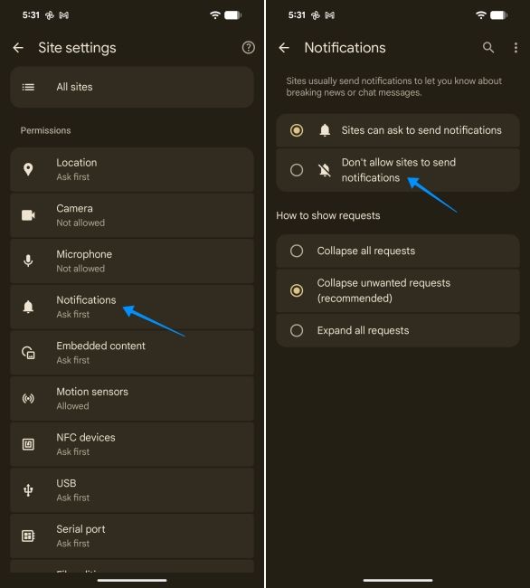Tap the 5:31 clock on left phone
Screen dimensions: 530x588
coord(31,15)
